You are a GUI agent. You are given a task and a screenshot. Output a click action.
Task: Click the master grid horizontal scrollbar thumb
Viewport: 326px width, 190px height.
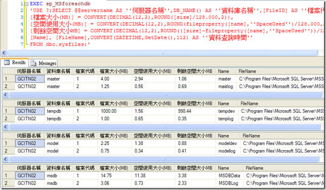click(x=166, y=94)
